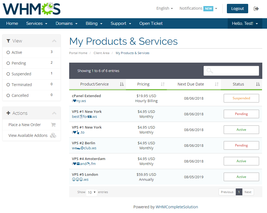Click the sign-out arrow icon beside Logout
The width and height of the screenshot is (267, 213).
pyautogui.click(x=256, y=9)
